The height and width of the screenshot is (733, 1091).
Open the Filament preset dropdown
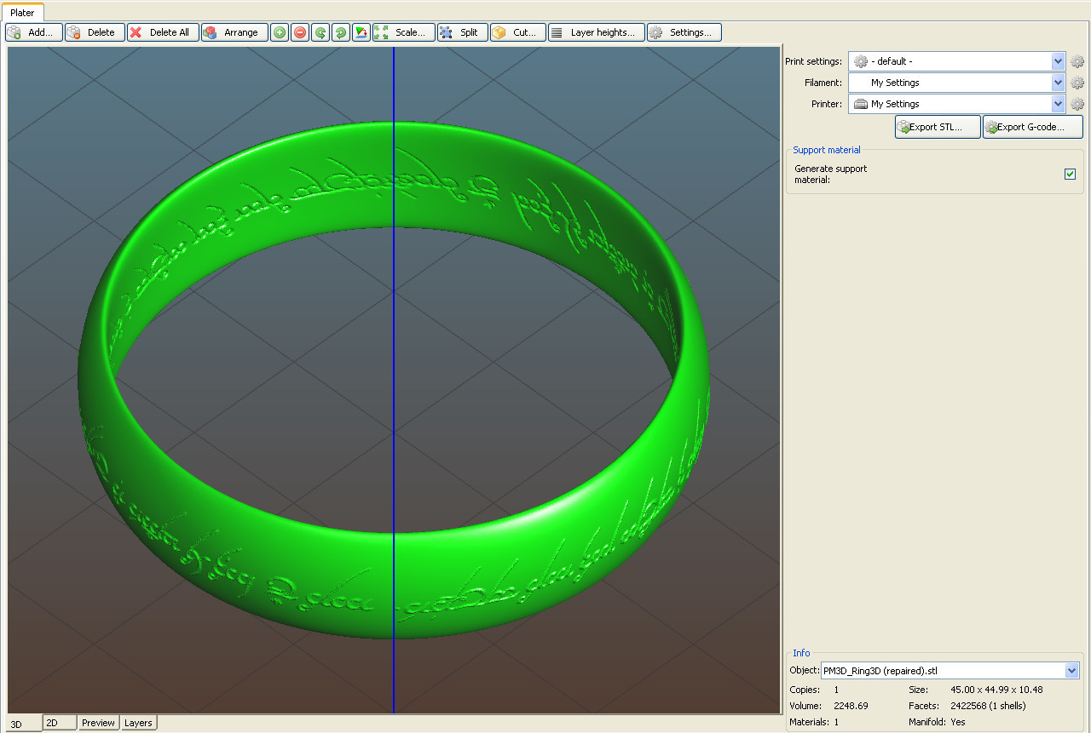click(1058, 83)
